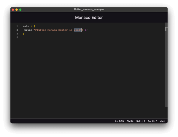Click the vertical scrollbar thumb of the editor
Viewport: 178px width, 137px height.
(166, 29)
